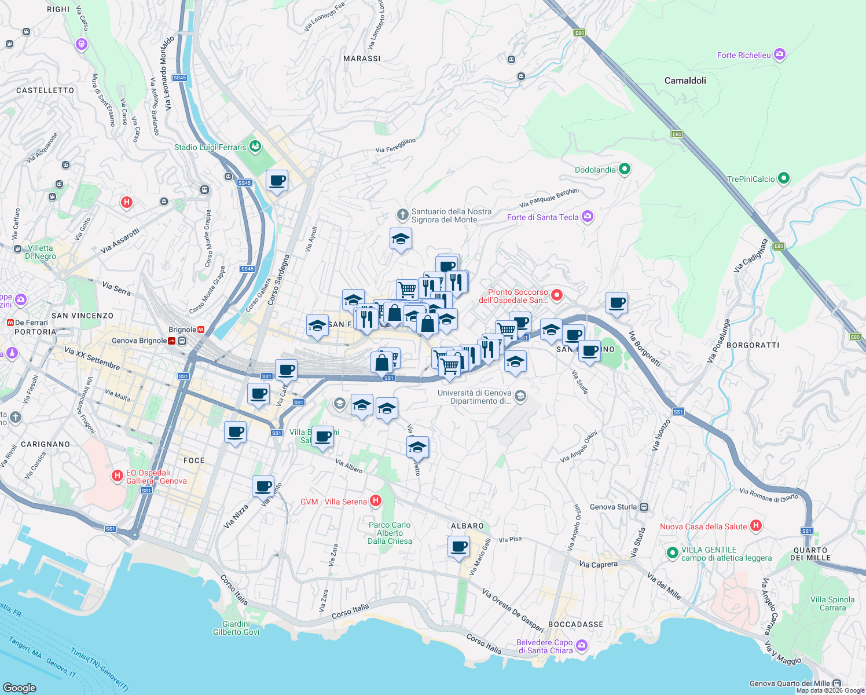Click the Villa Spinola Carrara label
The width and height of the screenshot is (866, 695).
[832, 603]
